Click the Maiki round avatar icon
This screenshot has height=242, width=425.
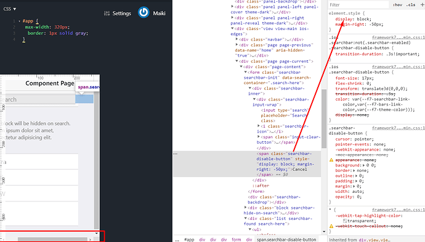144,12
